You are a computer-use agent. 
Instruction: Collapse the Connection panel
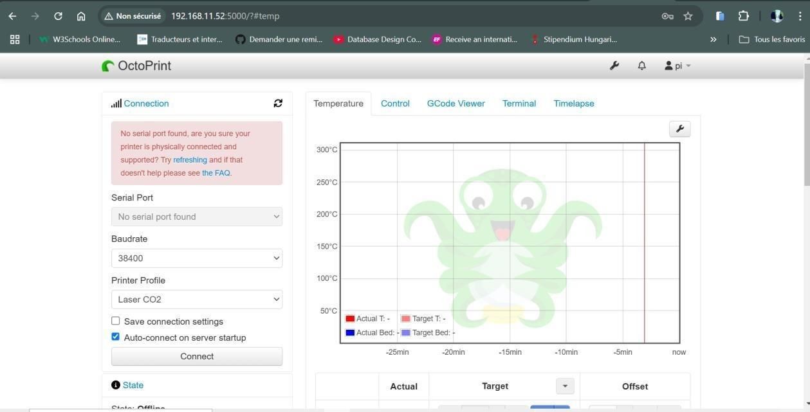[146, 103]
